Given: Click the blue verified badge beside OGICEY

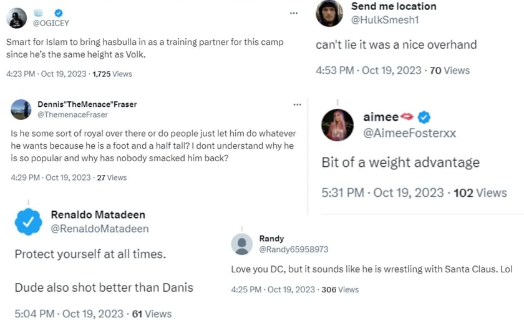Looking at the screenshot, I should click(59, 12).
